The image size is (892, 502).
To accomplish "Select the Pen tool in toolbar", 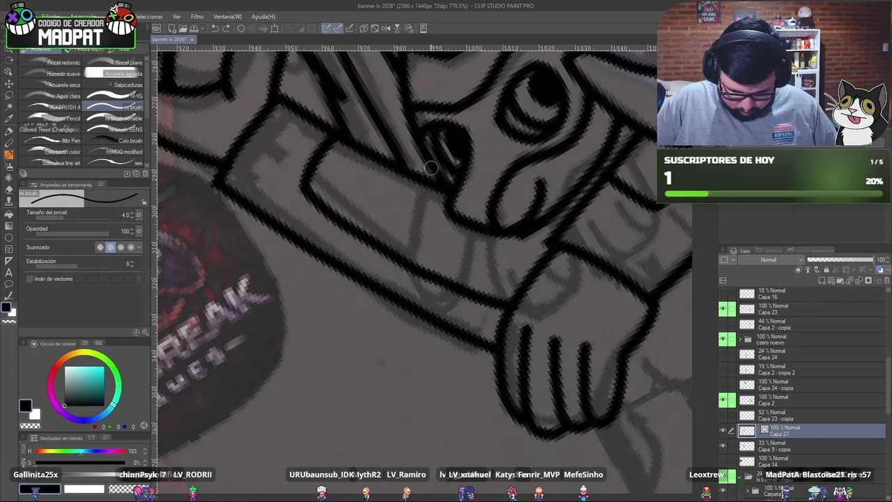I will click(x=9, y=131).
